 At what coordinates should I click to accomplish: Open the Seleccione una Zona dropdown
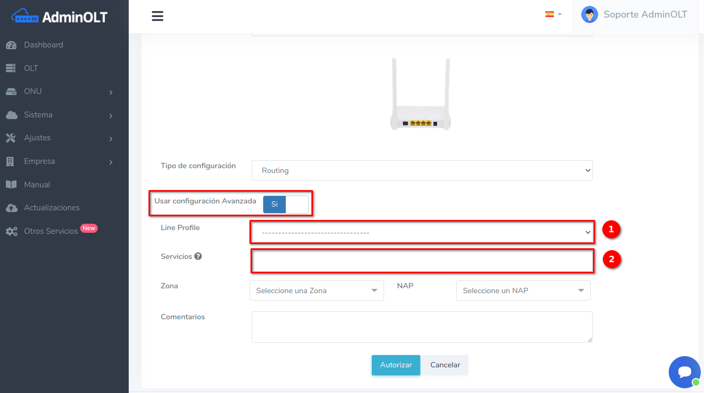316,290
